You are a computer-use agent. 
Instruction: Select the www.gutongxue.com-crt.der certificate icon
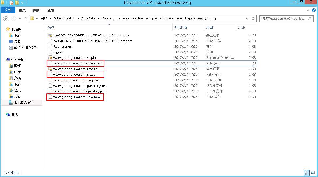(x=50, y=69)
